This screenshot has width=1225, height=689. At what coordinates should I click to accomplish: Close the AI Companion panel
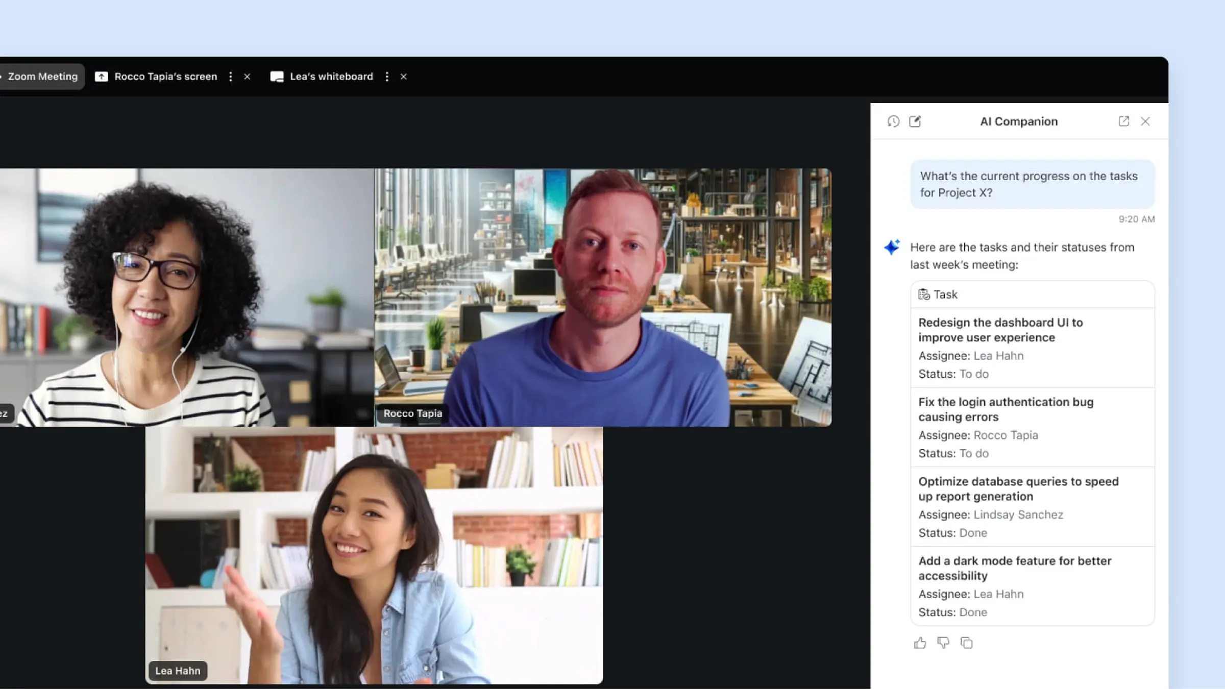click(x=1146, y=121)
